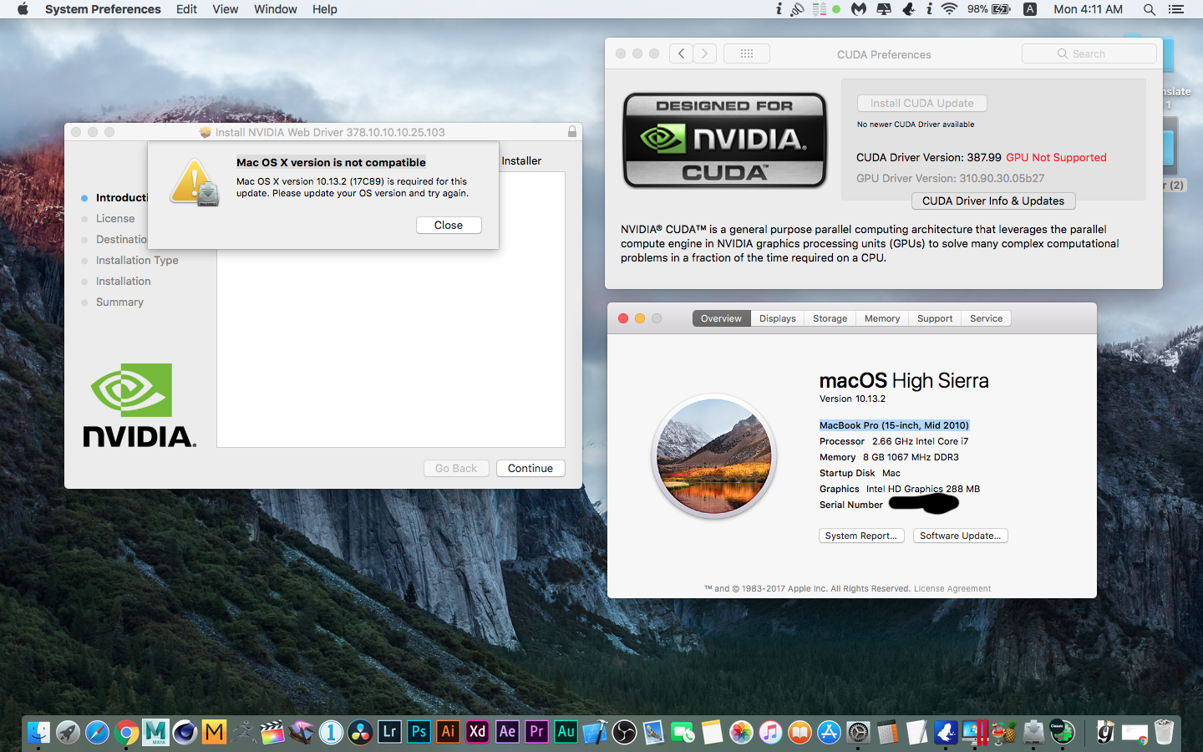The height and width of the screenshot is (752, 1203).
Task: Click the Software Update button
Action: click(961, 536)
